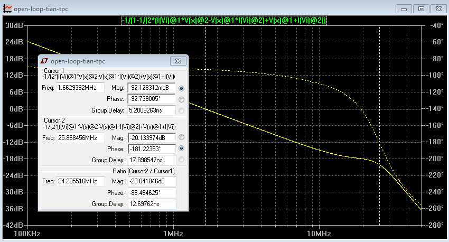
Task: Click Ratio Mag field -20.041846dB
Action: pos(152,181)
